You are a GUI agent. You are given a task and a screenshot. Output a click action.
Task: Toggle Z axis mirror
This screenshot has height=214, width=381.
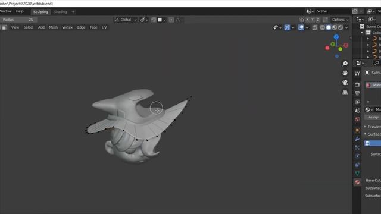317,20
